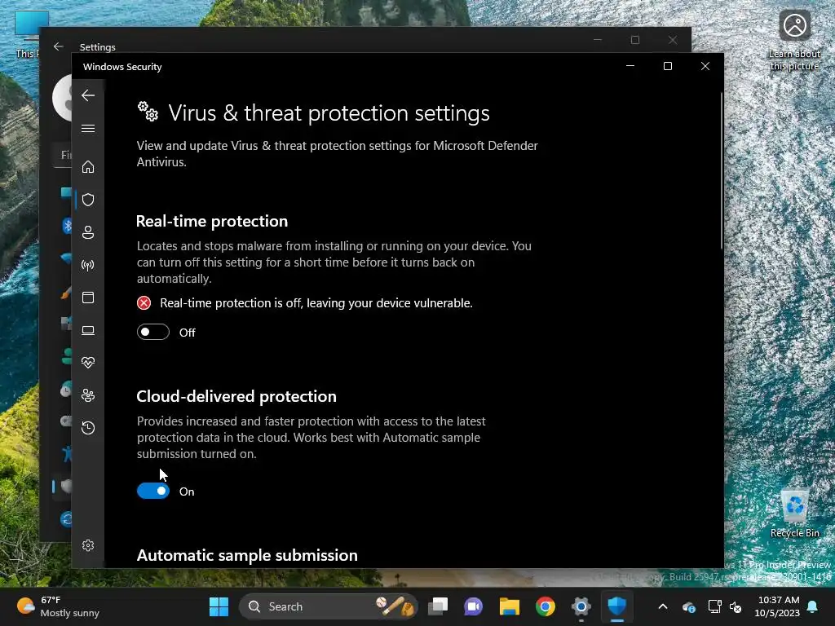
Task: Click the OneDrive tray icon
Action: (x=688, y=606)
